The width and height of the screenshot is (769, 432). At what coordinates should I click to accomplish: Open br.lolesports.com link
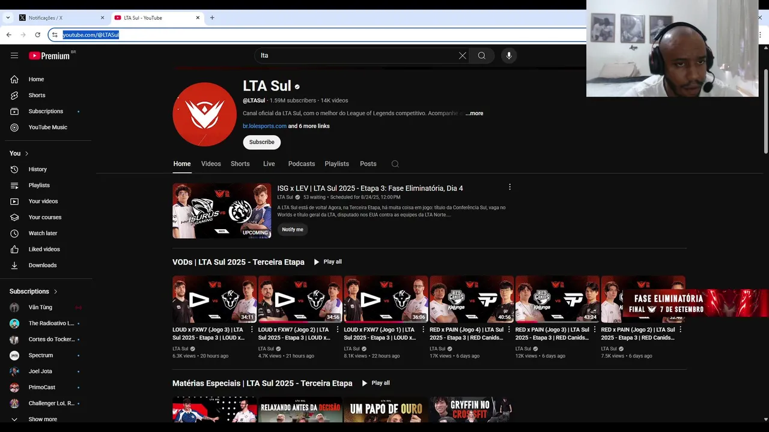[x=264, y=126]
